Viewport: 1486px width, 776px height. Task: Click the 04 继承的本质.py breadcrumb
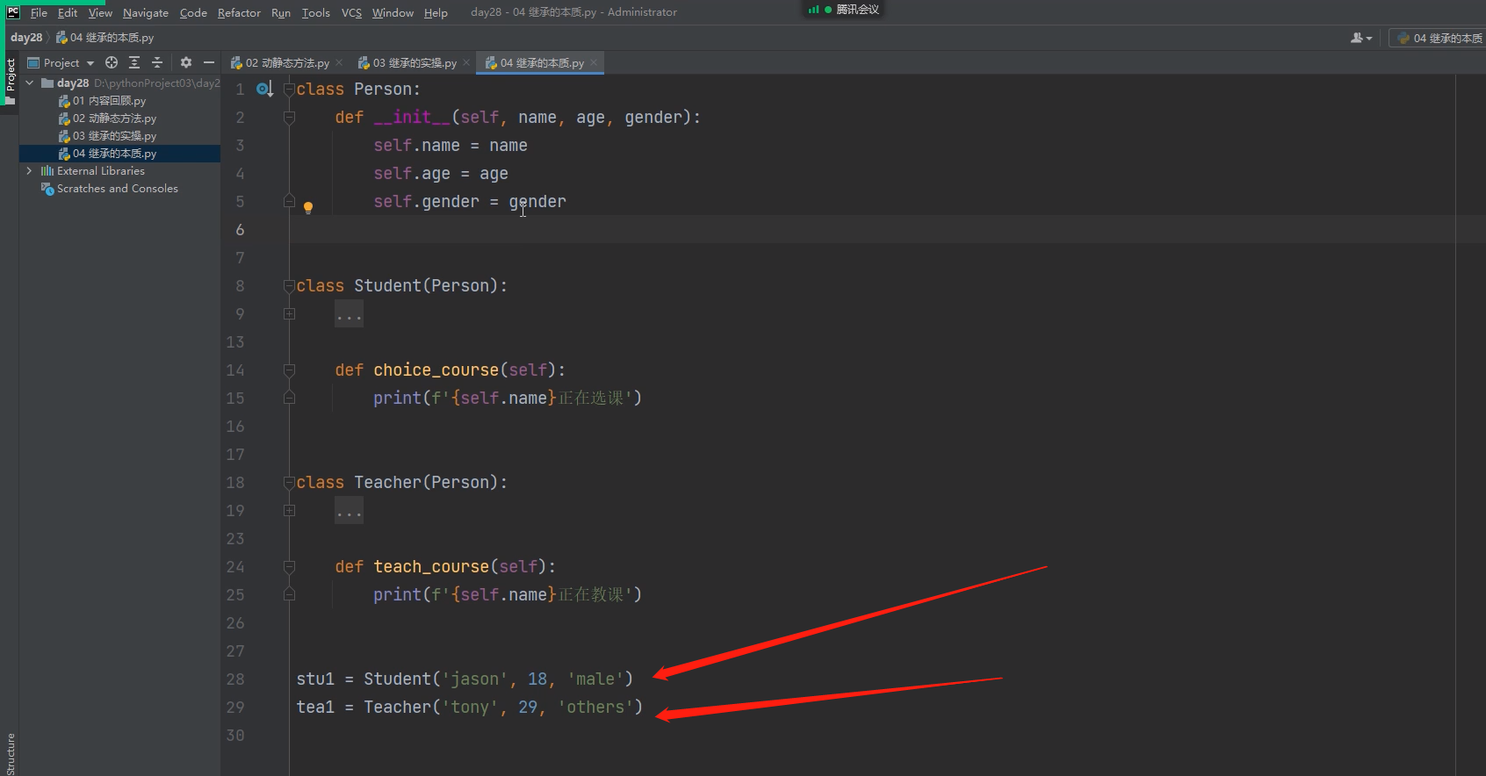105,38
